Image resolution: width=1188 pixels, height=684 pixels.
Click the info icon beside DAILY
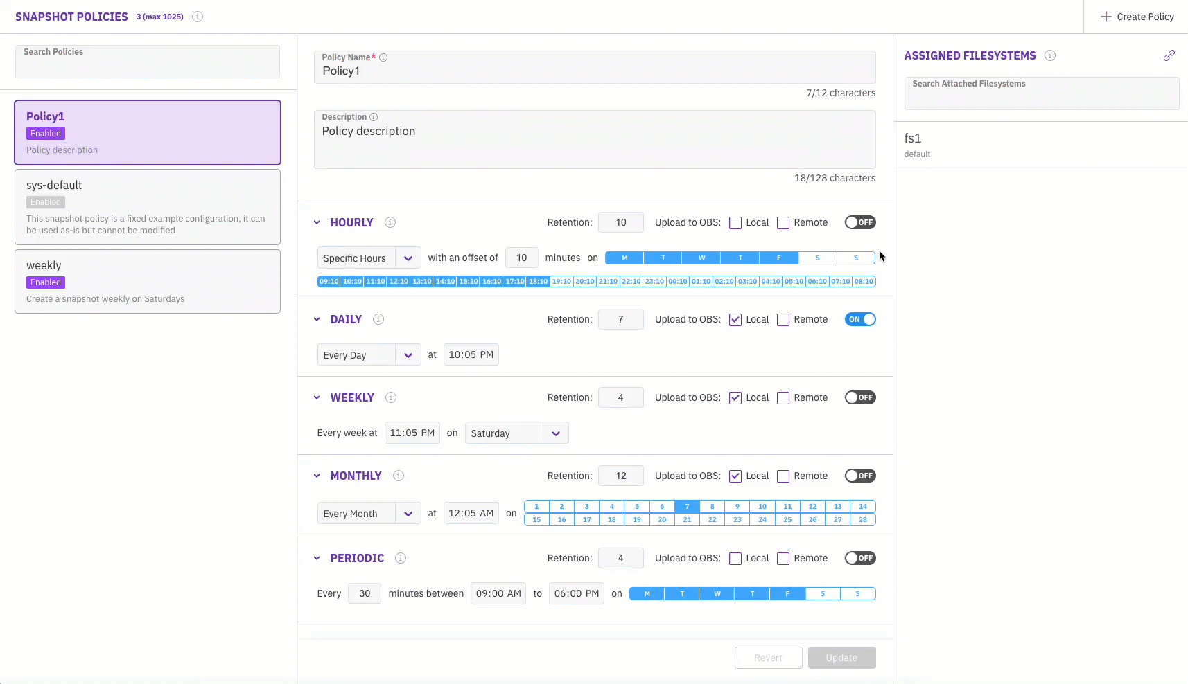[378, 319]
